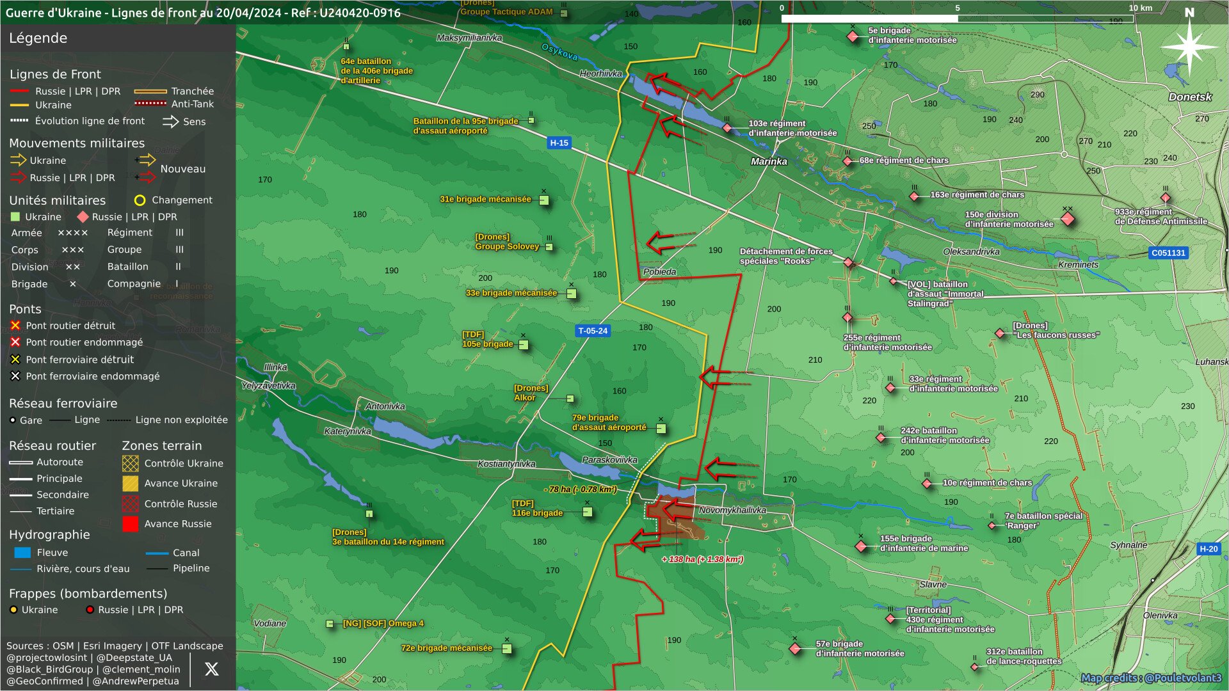Image resolution: width=1229 pixels, height=691 pixels.
Task: Click the C051131 road shield
Action: [1168, 253]
